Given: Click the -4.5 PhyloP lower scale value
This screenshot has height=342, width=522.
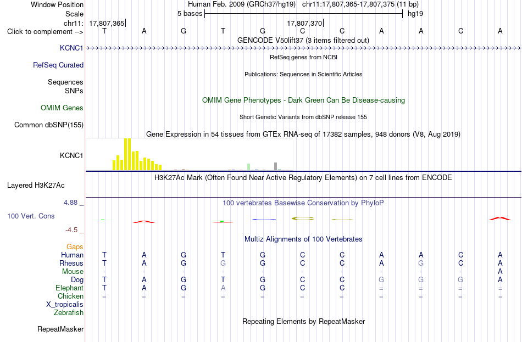Looking at the screenshot, I should click(71, 230).
